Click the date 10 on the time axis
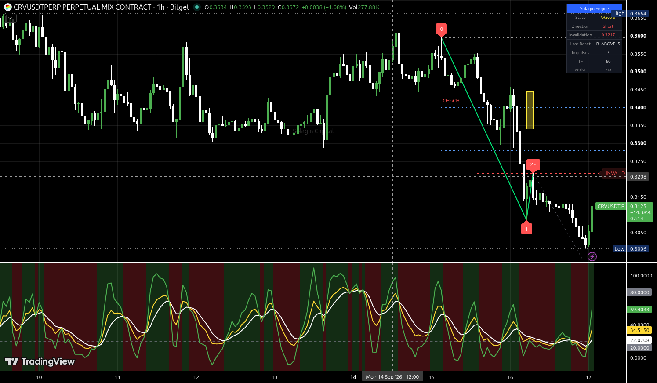The width and height of the screenshot is (657, 383). click(39, 377)
